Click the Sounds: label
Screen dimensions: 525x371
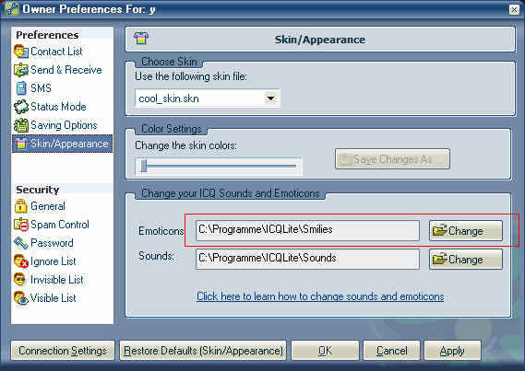click(156, 256)
